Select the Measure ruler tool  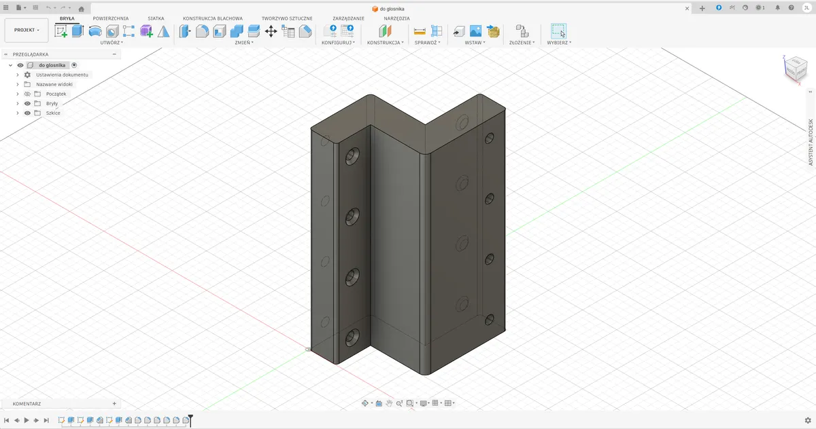[420, 31]
